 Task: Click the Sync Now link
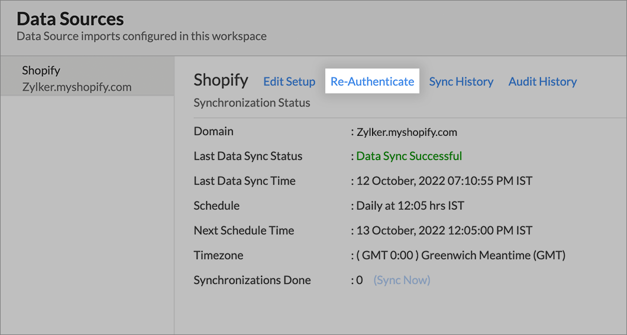click(x=402, y=280)
